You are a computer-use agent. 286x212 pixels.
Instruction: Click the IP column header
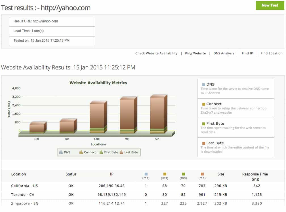(x=112, y=174)
